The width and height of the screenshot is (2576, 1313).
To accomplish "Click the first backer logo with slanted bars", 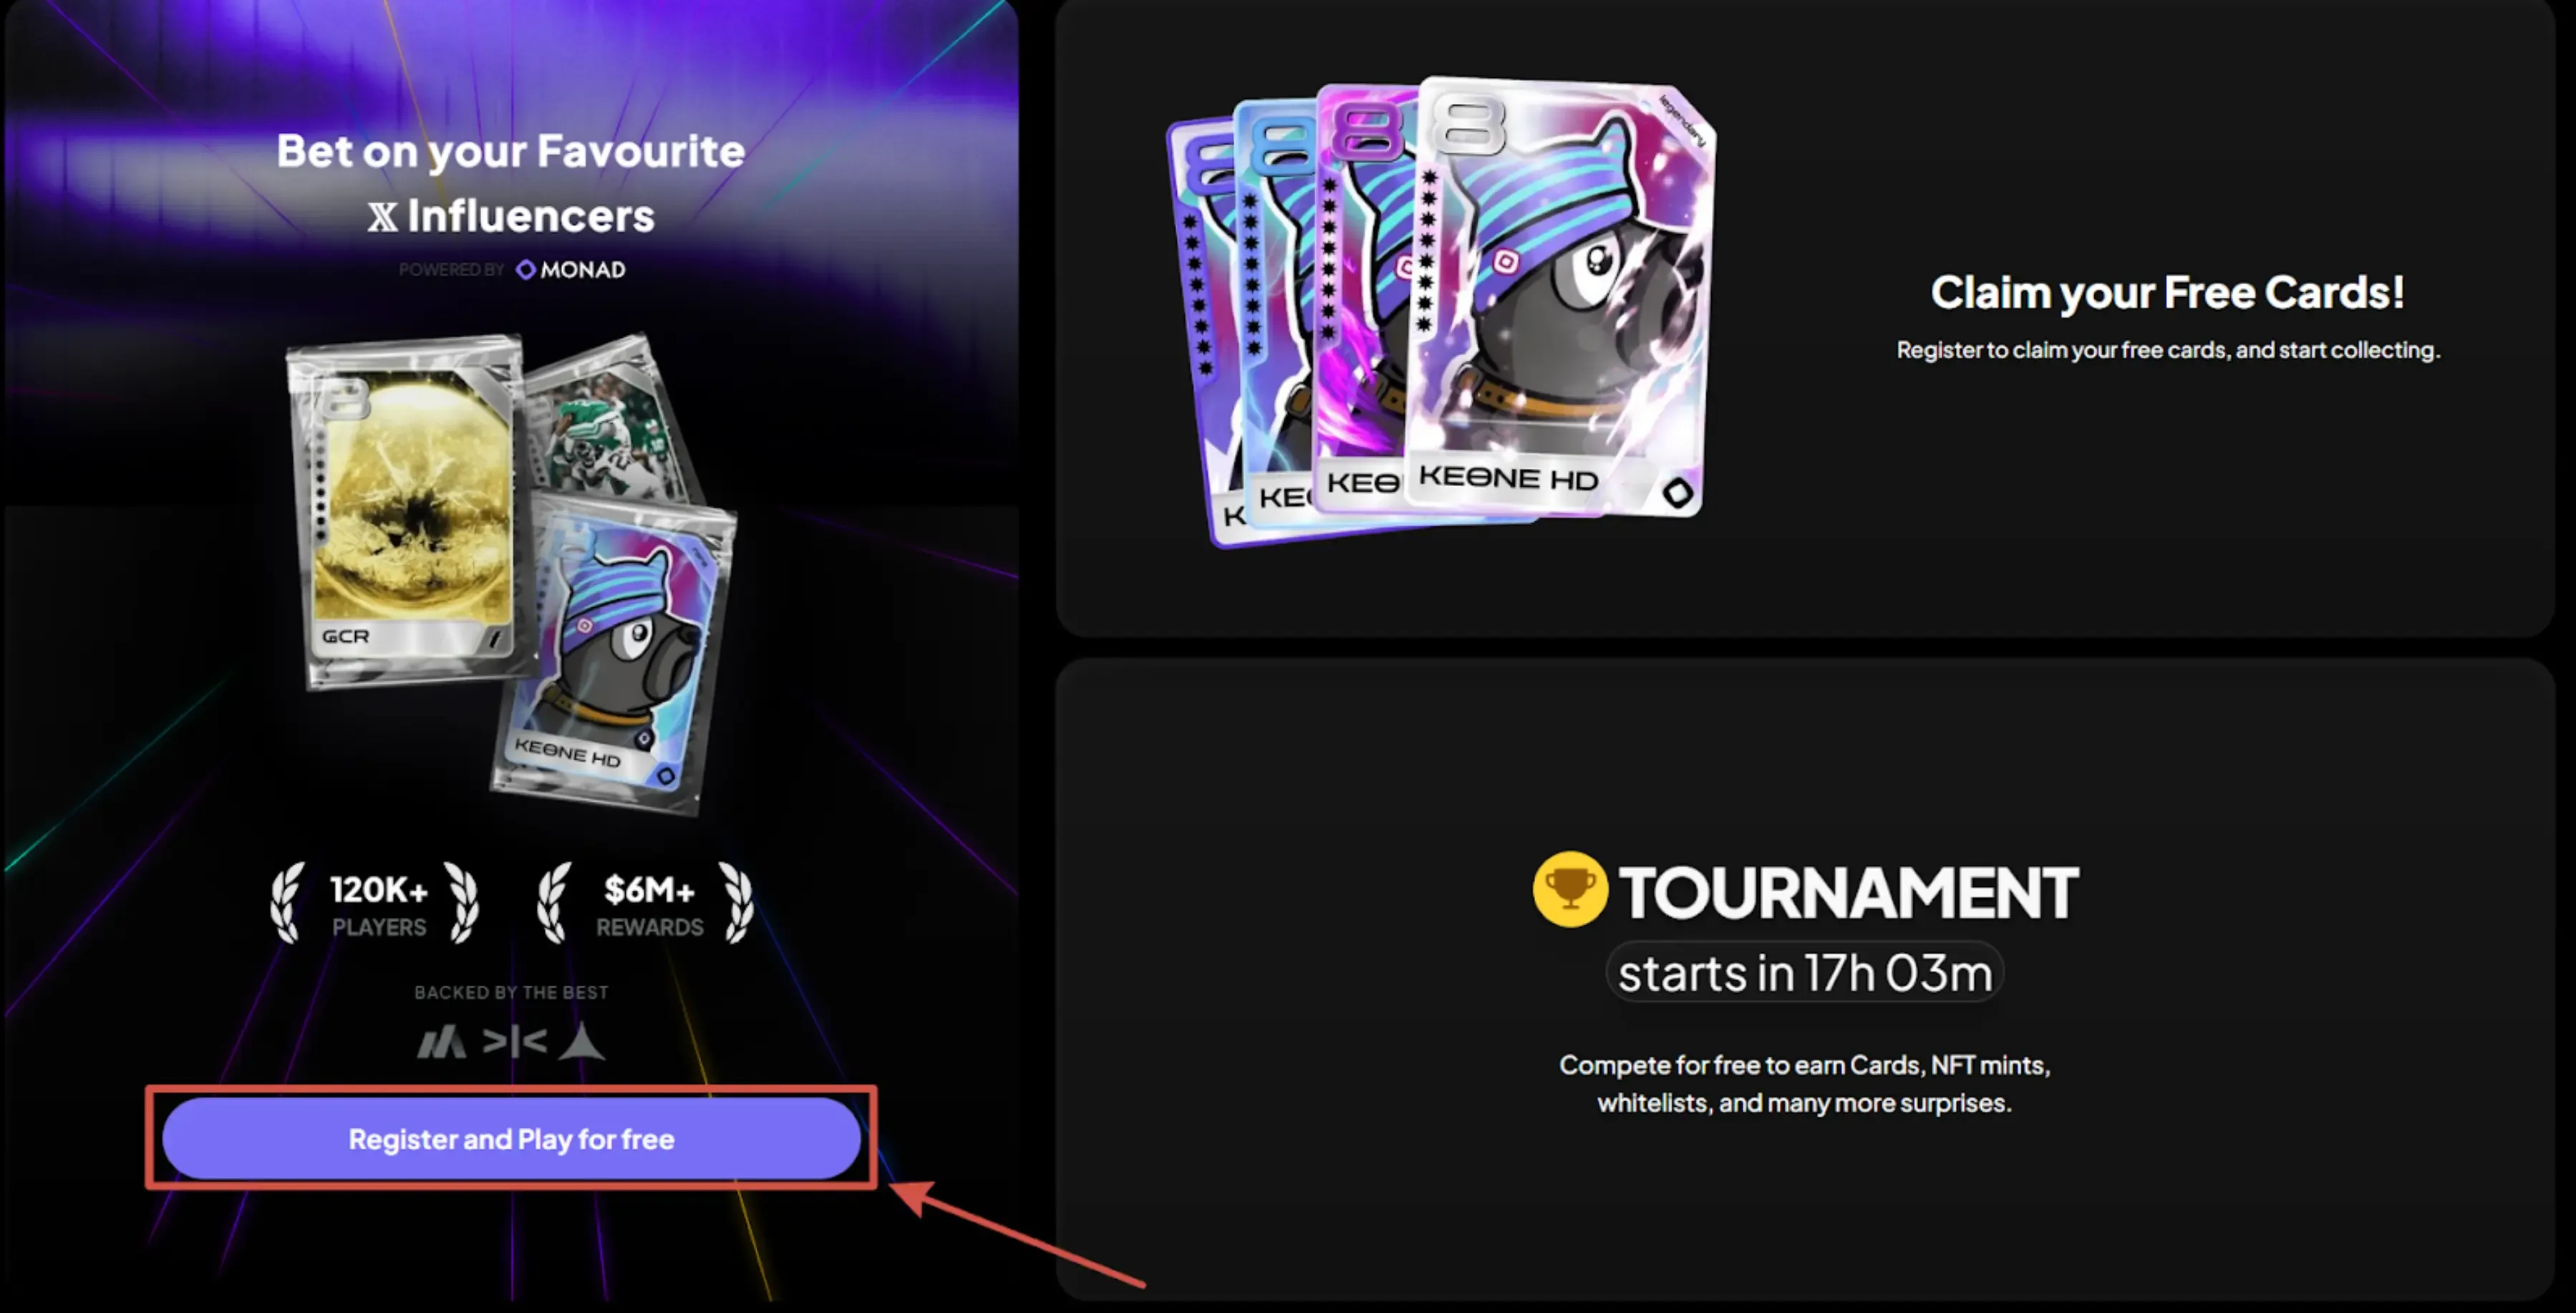I will click(441, 1042).
